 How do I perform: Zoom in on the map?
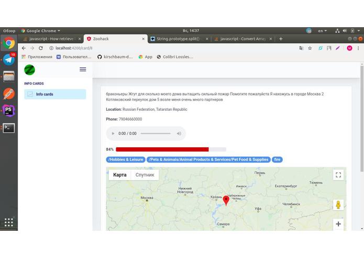click(x=338, y=224)
